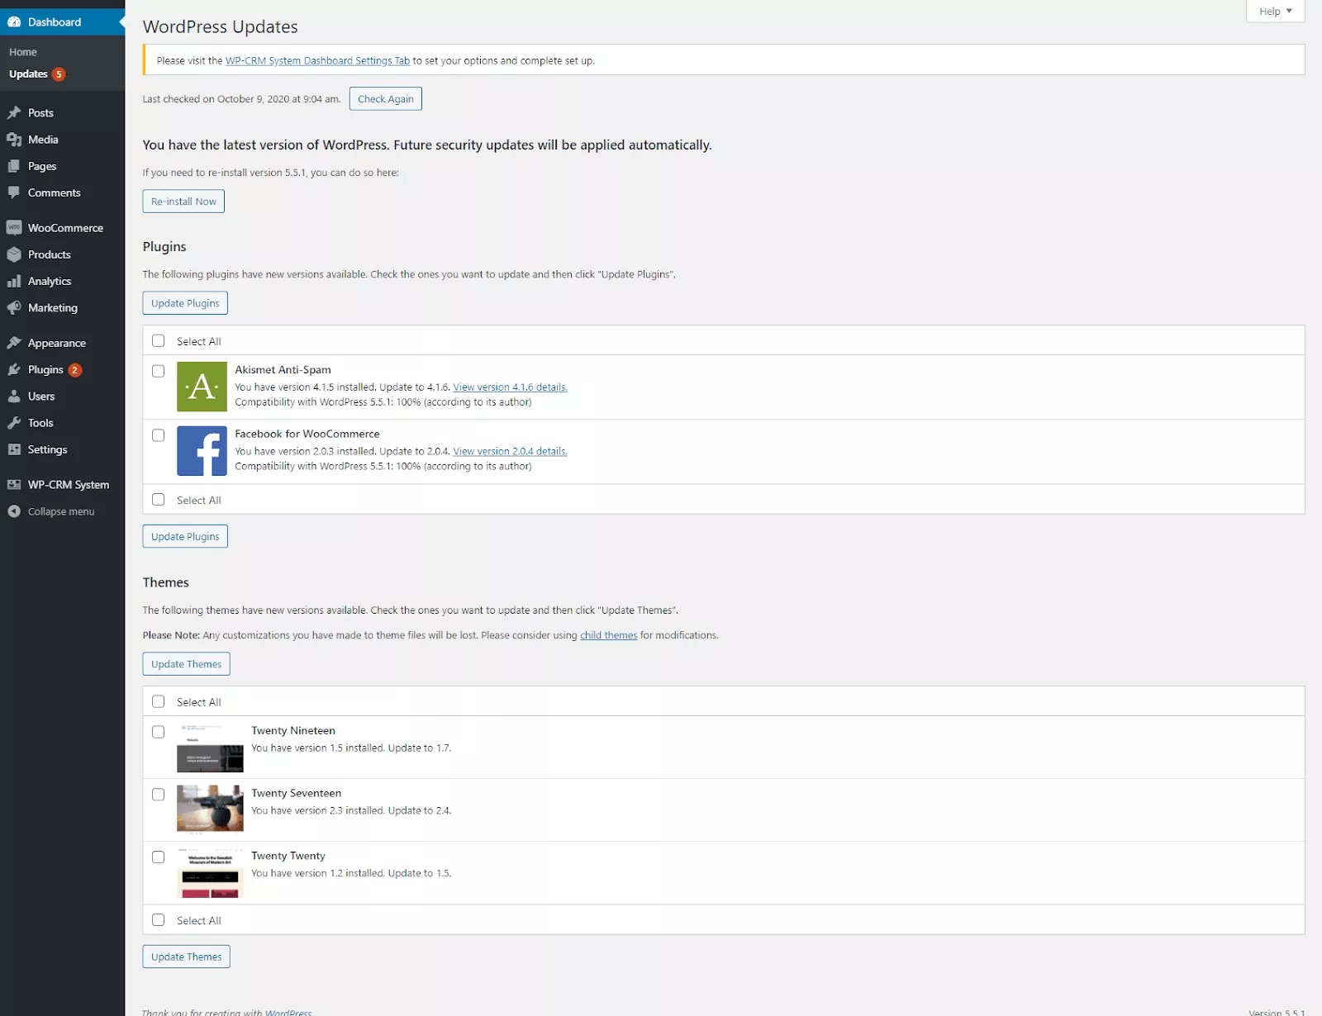This screenshot has height=1016, width=1322.
Task: Click Update Plugins button above plugin list
Action: click(x=185, y=303)
